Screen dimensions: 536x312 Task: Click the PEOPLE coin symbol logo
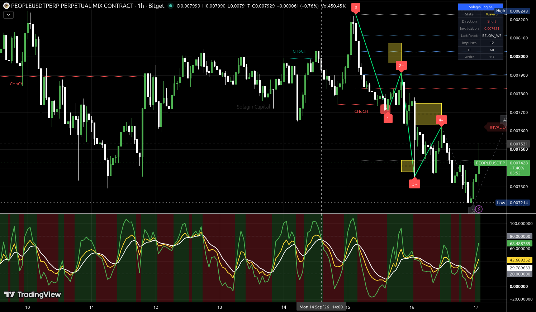click(x=6, y=6)
